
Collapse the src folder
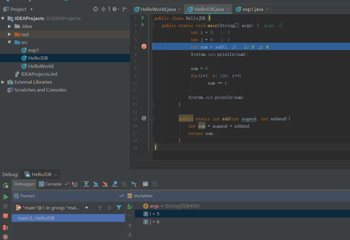click(x=9, y=42)
